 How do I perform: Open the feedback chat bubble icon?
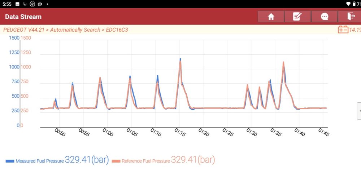pos(325,17)
